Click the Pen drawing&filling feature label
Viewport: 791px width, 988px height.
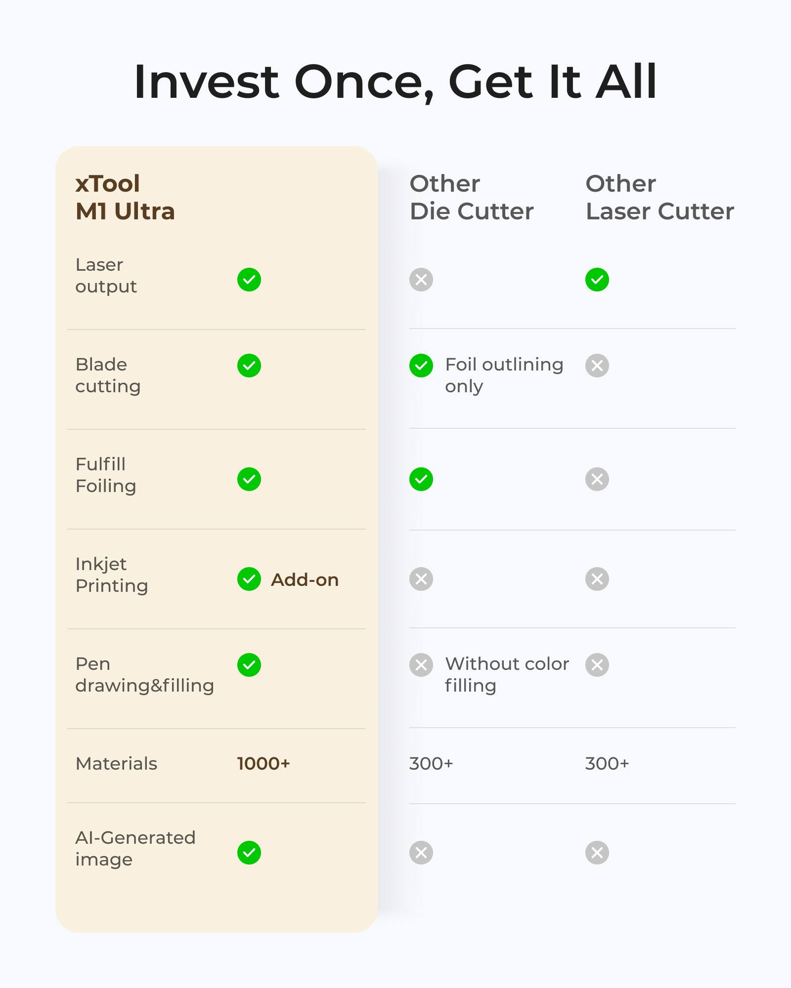144,675
